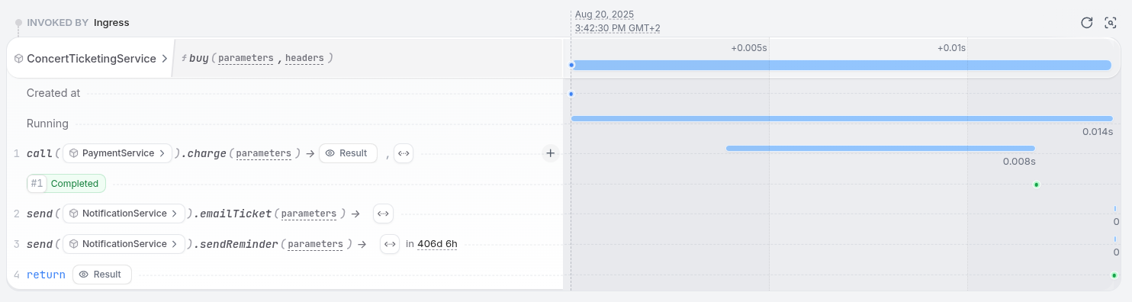Show the return Result value

click(x=102, y=275)
